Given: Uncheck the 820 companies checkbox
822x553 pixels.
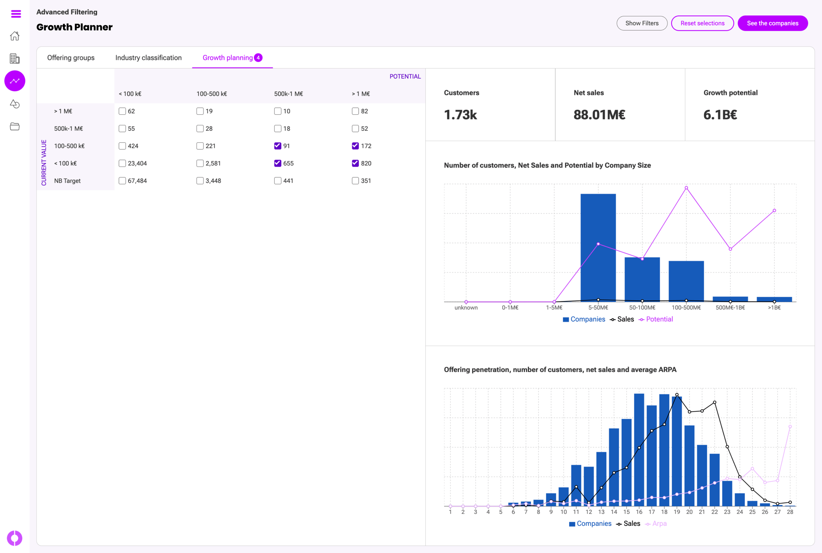Looking at the screenshot, I should click(356, 163).
